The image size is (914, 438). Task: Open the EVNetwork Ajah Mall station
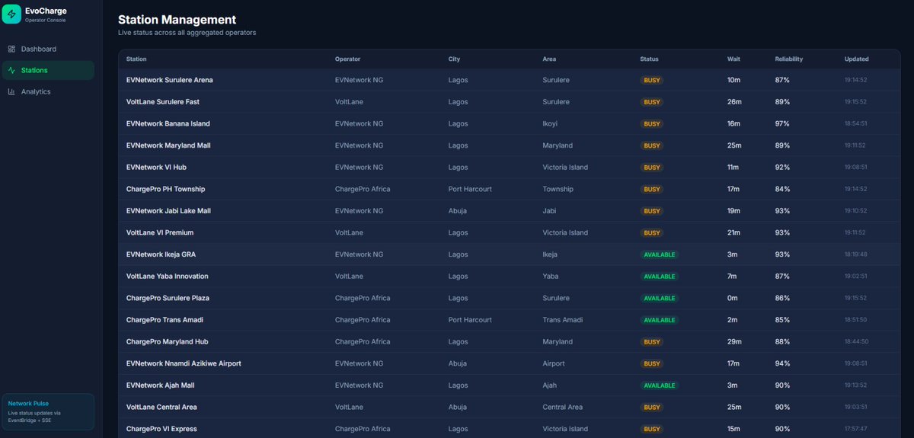click(160, 385)
